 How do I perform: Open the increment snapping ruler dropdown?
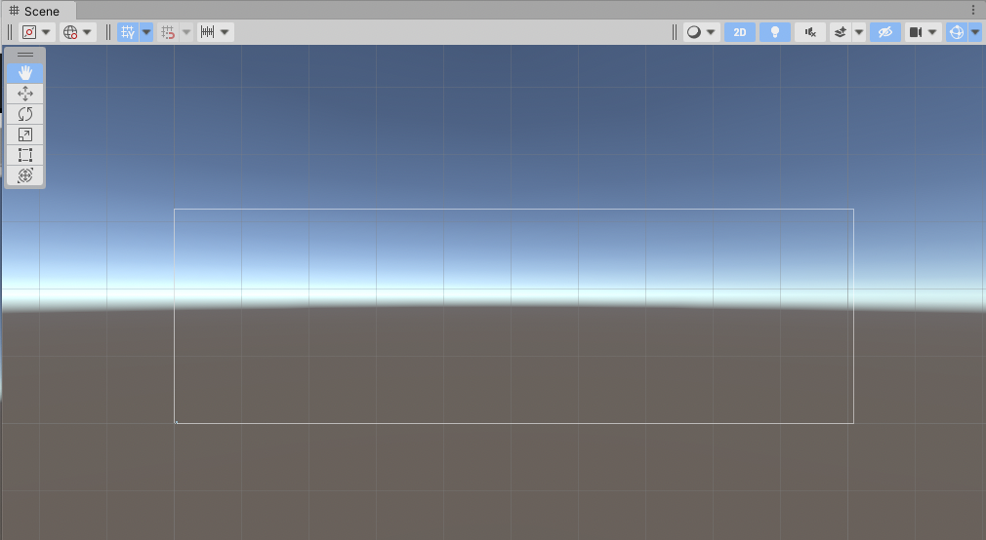pyautogui.click(x=215, y=32)
